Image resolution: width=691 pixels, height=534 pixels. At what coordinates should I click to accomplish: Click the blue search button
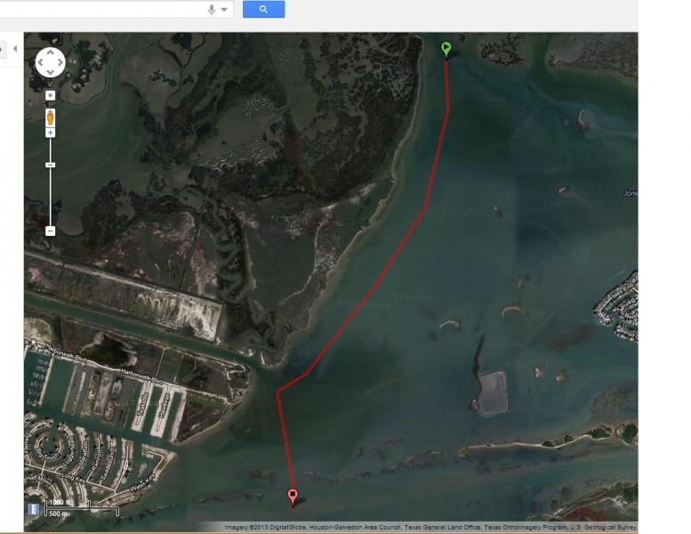[x=263, y=9]
